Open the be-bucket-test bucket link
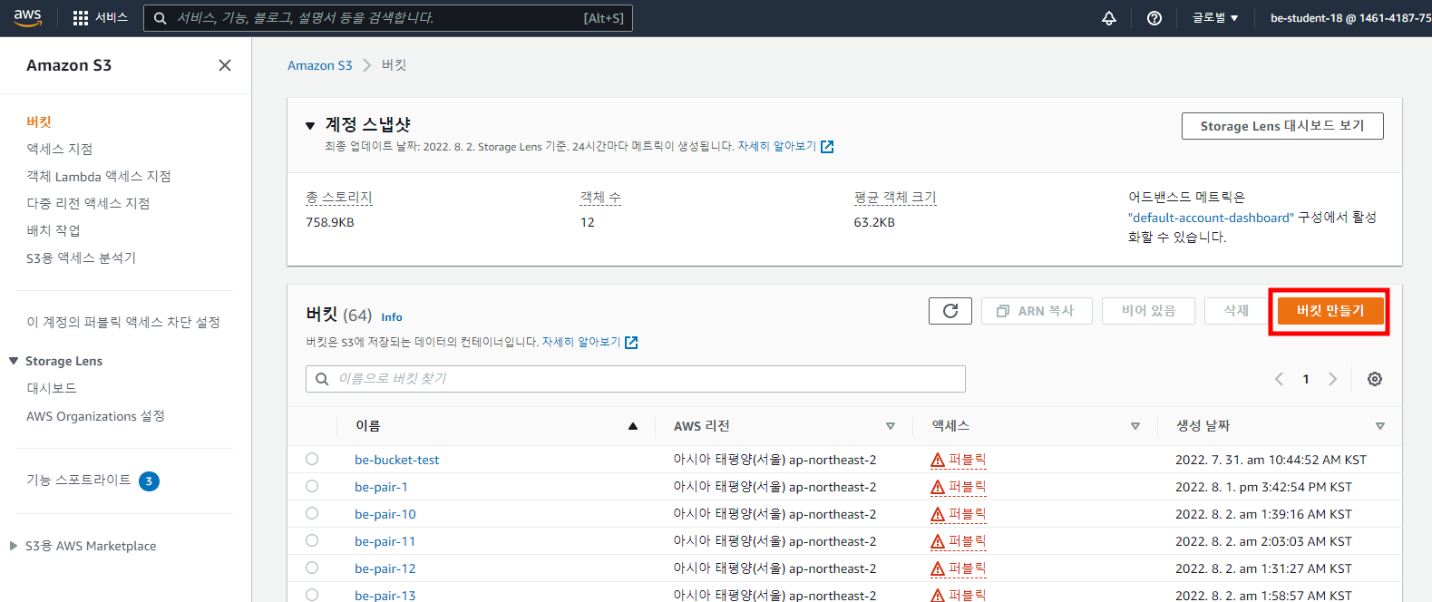The image size is (1432, 602). pyautogui.click(x=396, y=460)
